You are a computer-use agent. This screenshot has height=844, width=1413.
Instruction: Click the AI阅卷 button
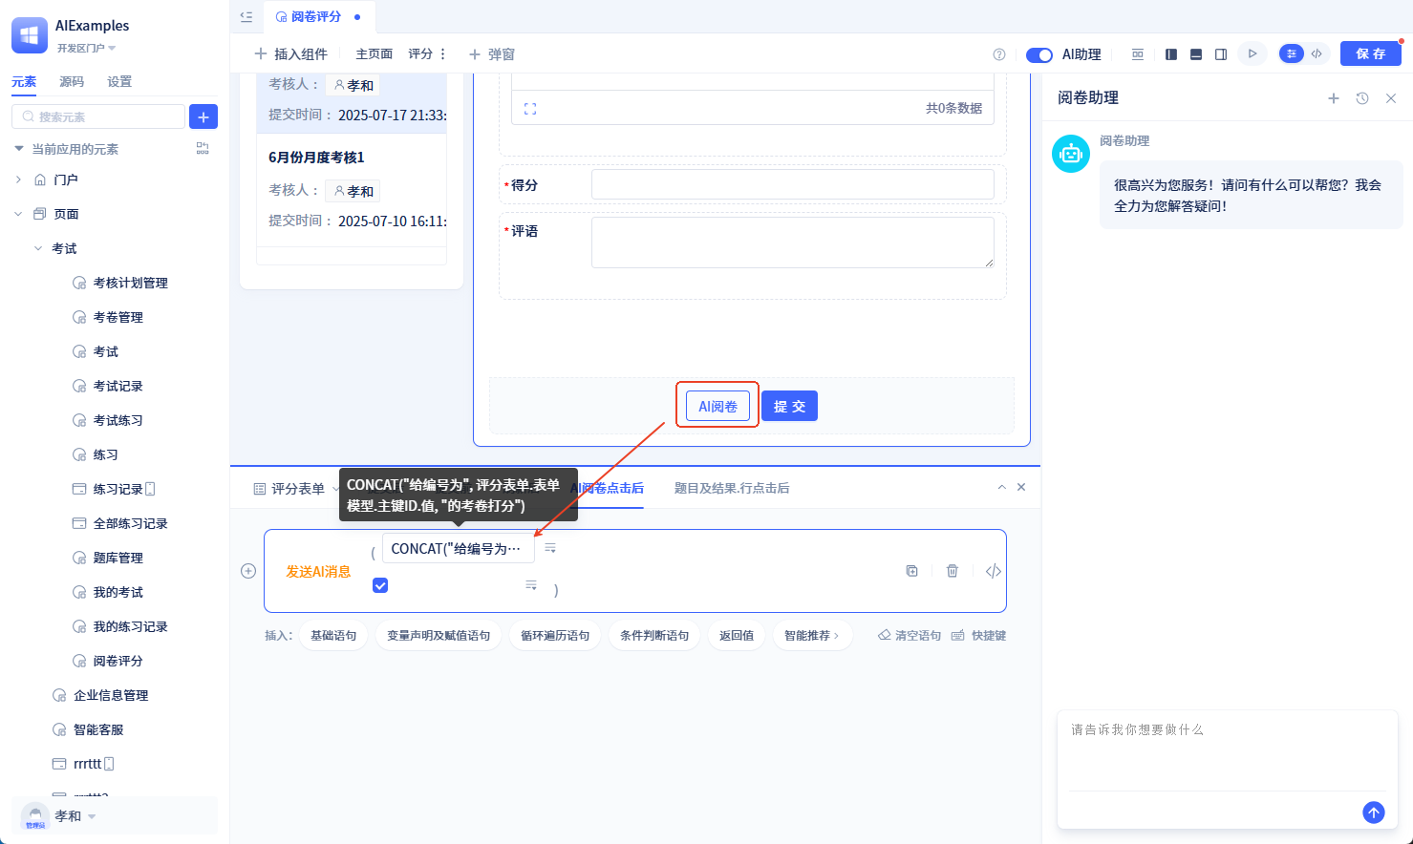[717, 406]
